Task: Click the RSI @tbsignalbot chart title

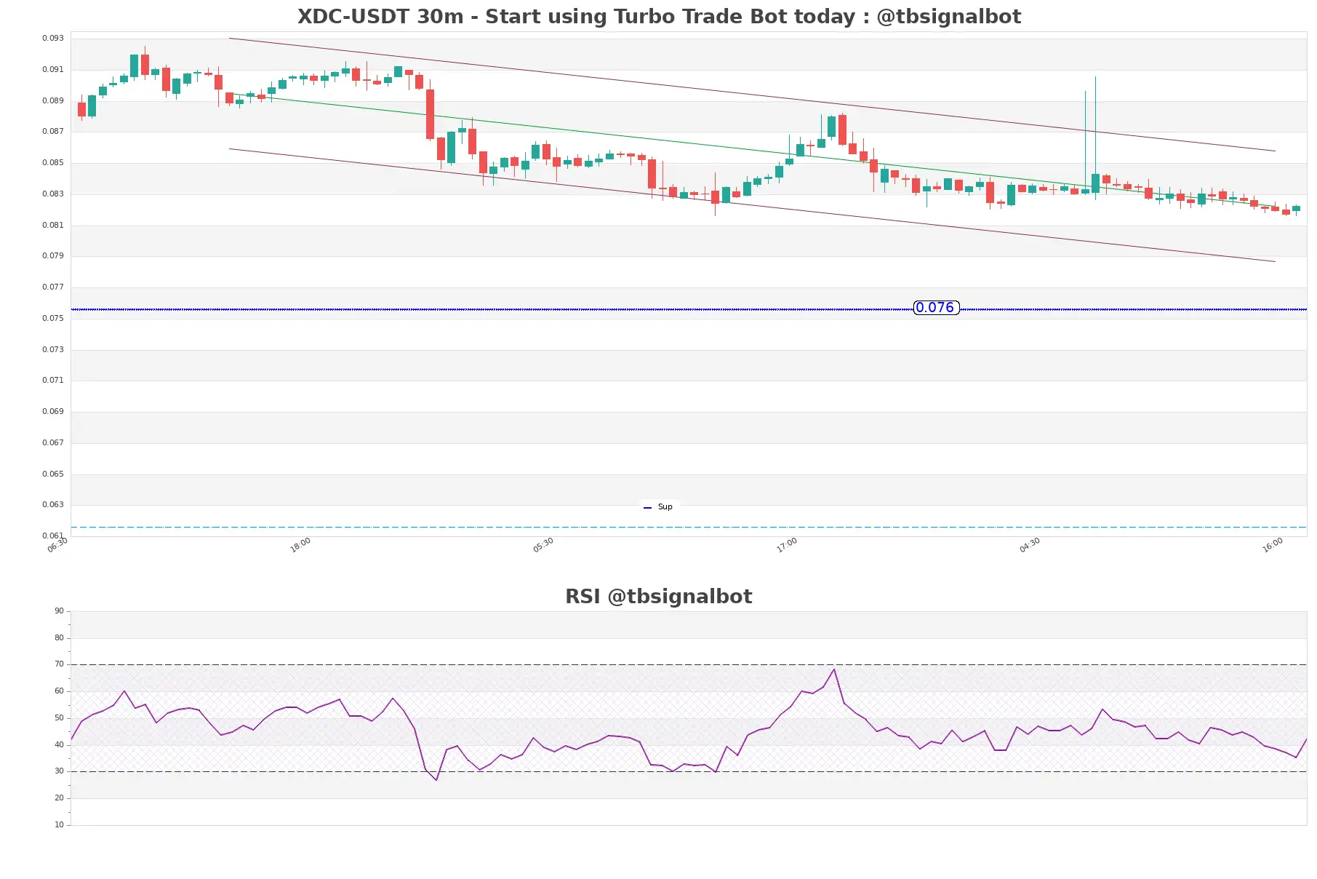Action: click(659, 597)
